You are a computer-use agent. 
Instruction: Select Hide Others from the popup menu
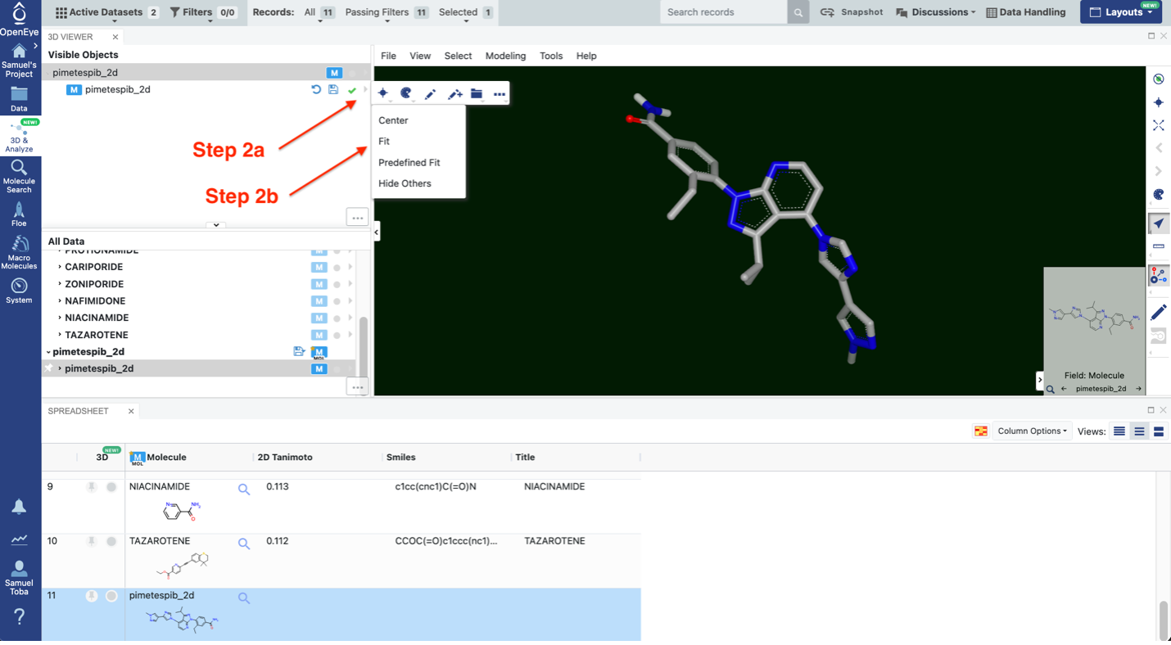(x=405, y=183)
